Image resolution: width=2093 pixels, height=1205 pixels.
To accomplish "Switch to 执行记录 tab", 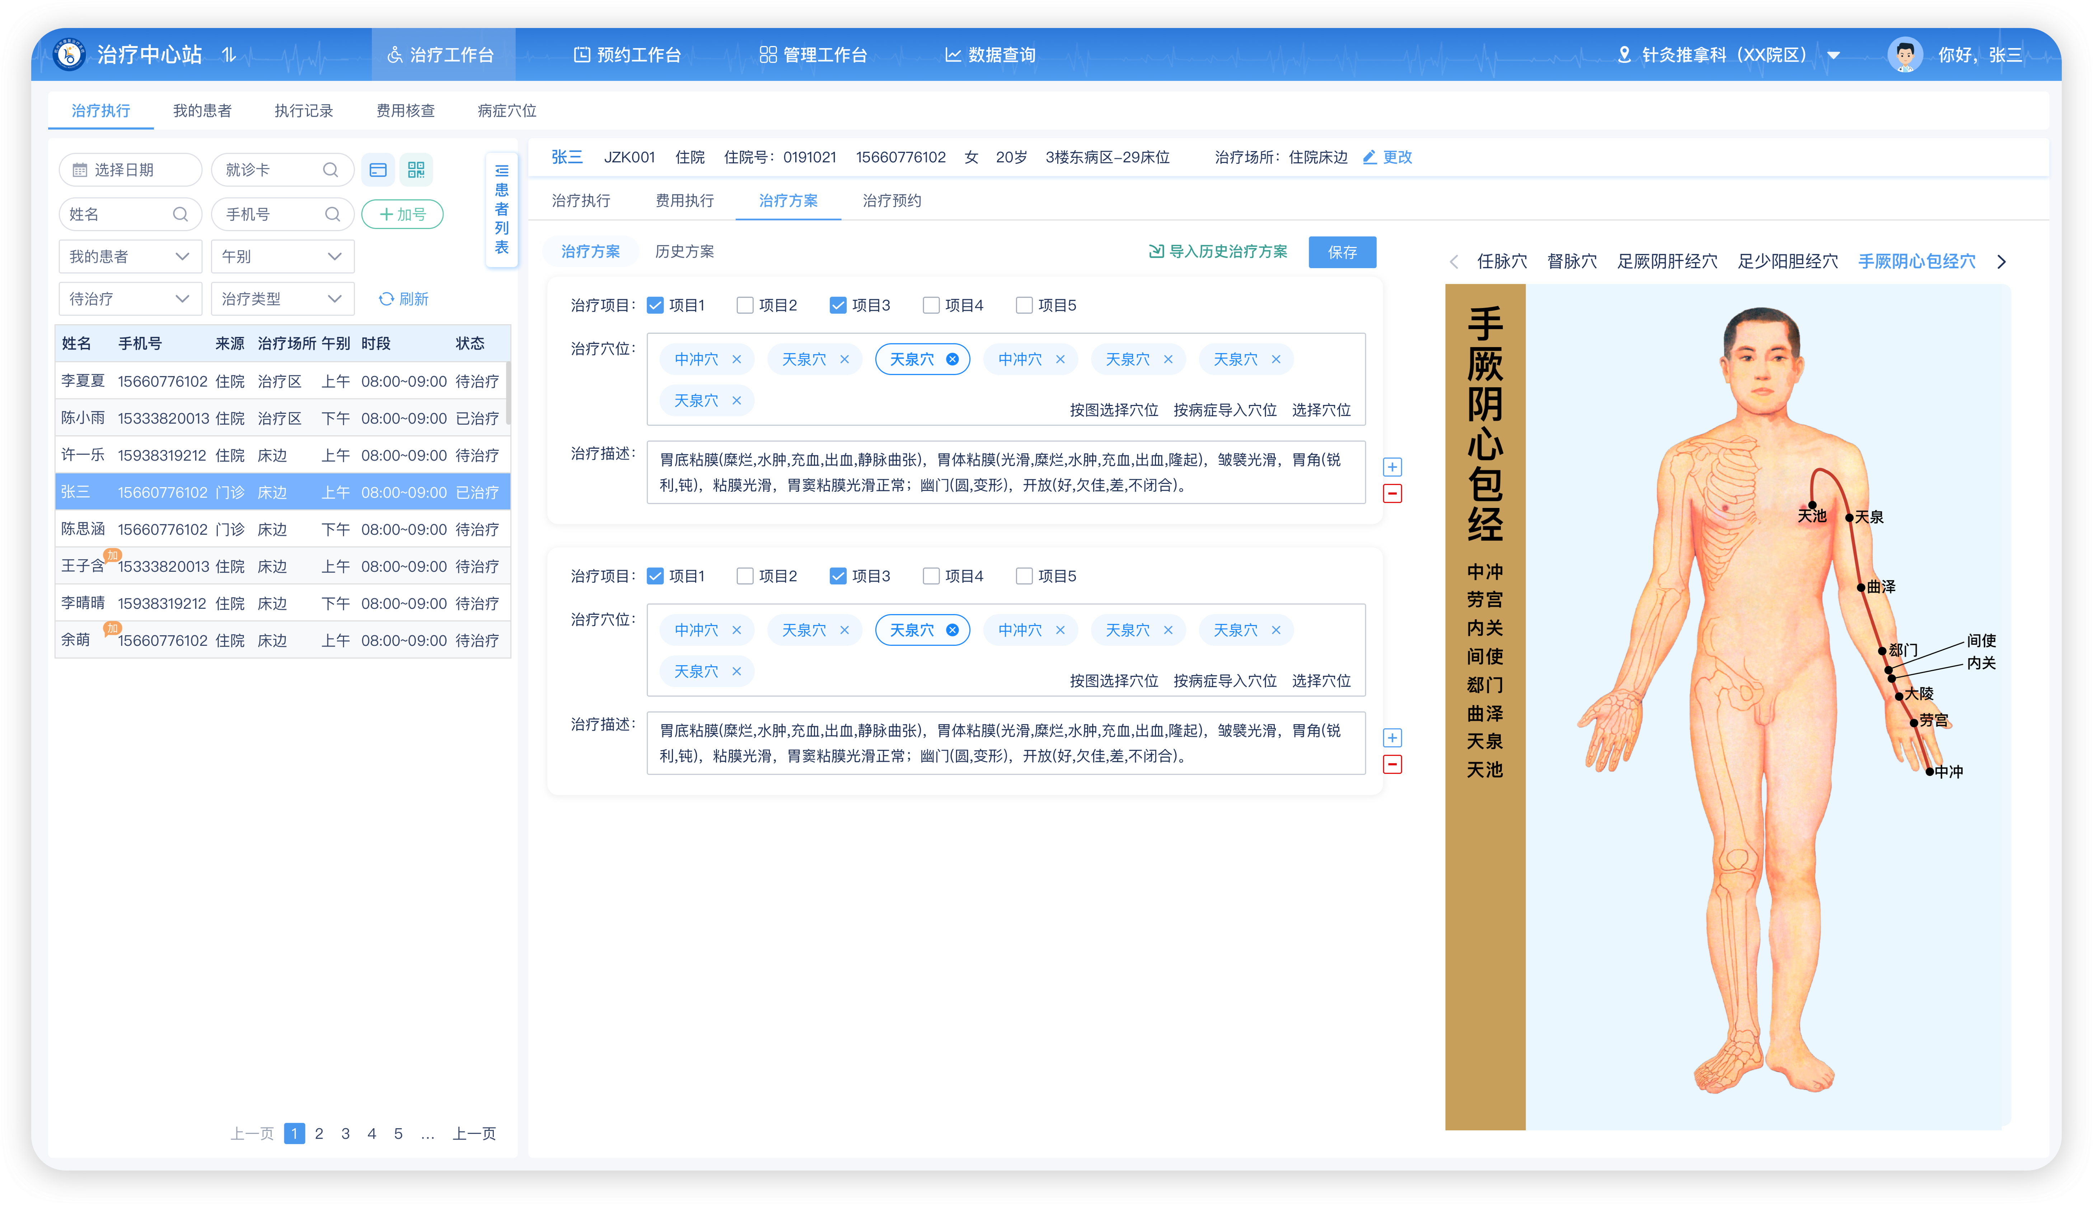I will click(x=304, y=111).
